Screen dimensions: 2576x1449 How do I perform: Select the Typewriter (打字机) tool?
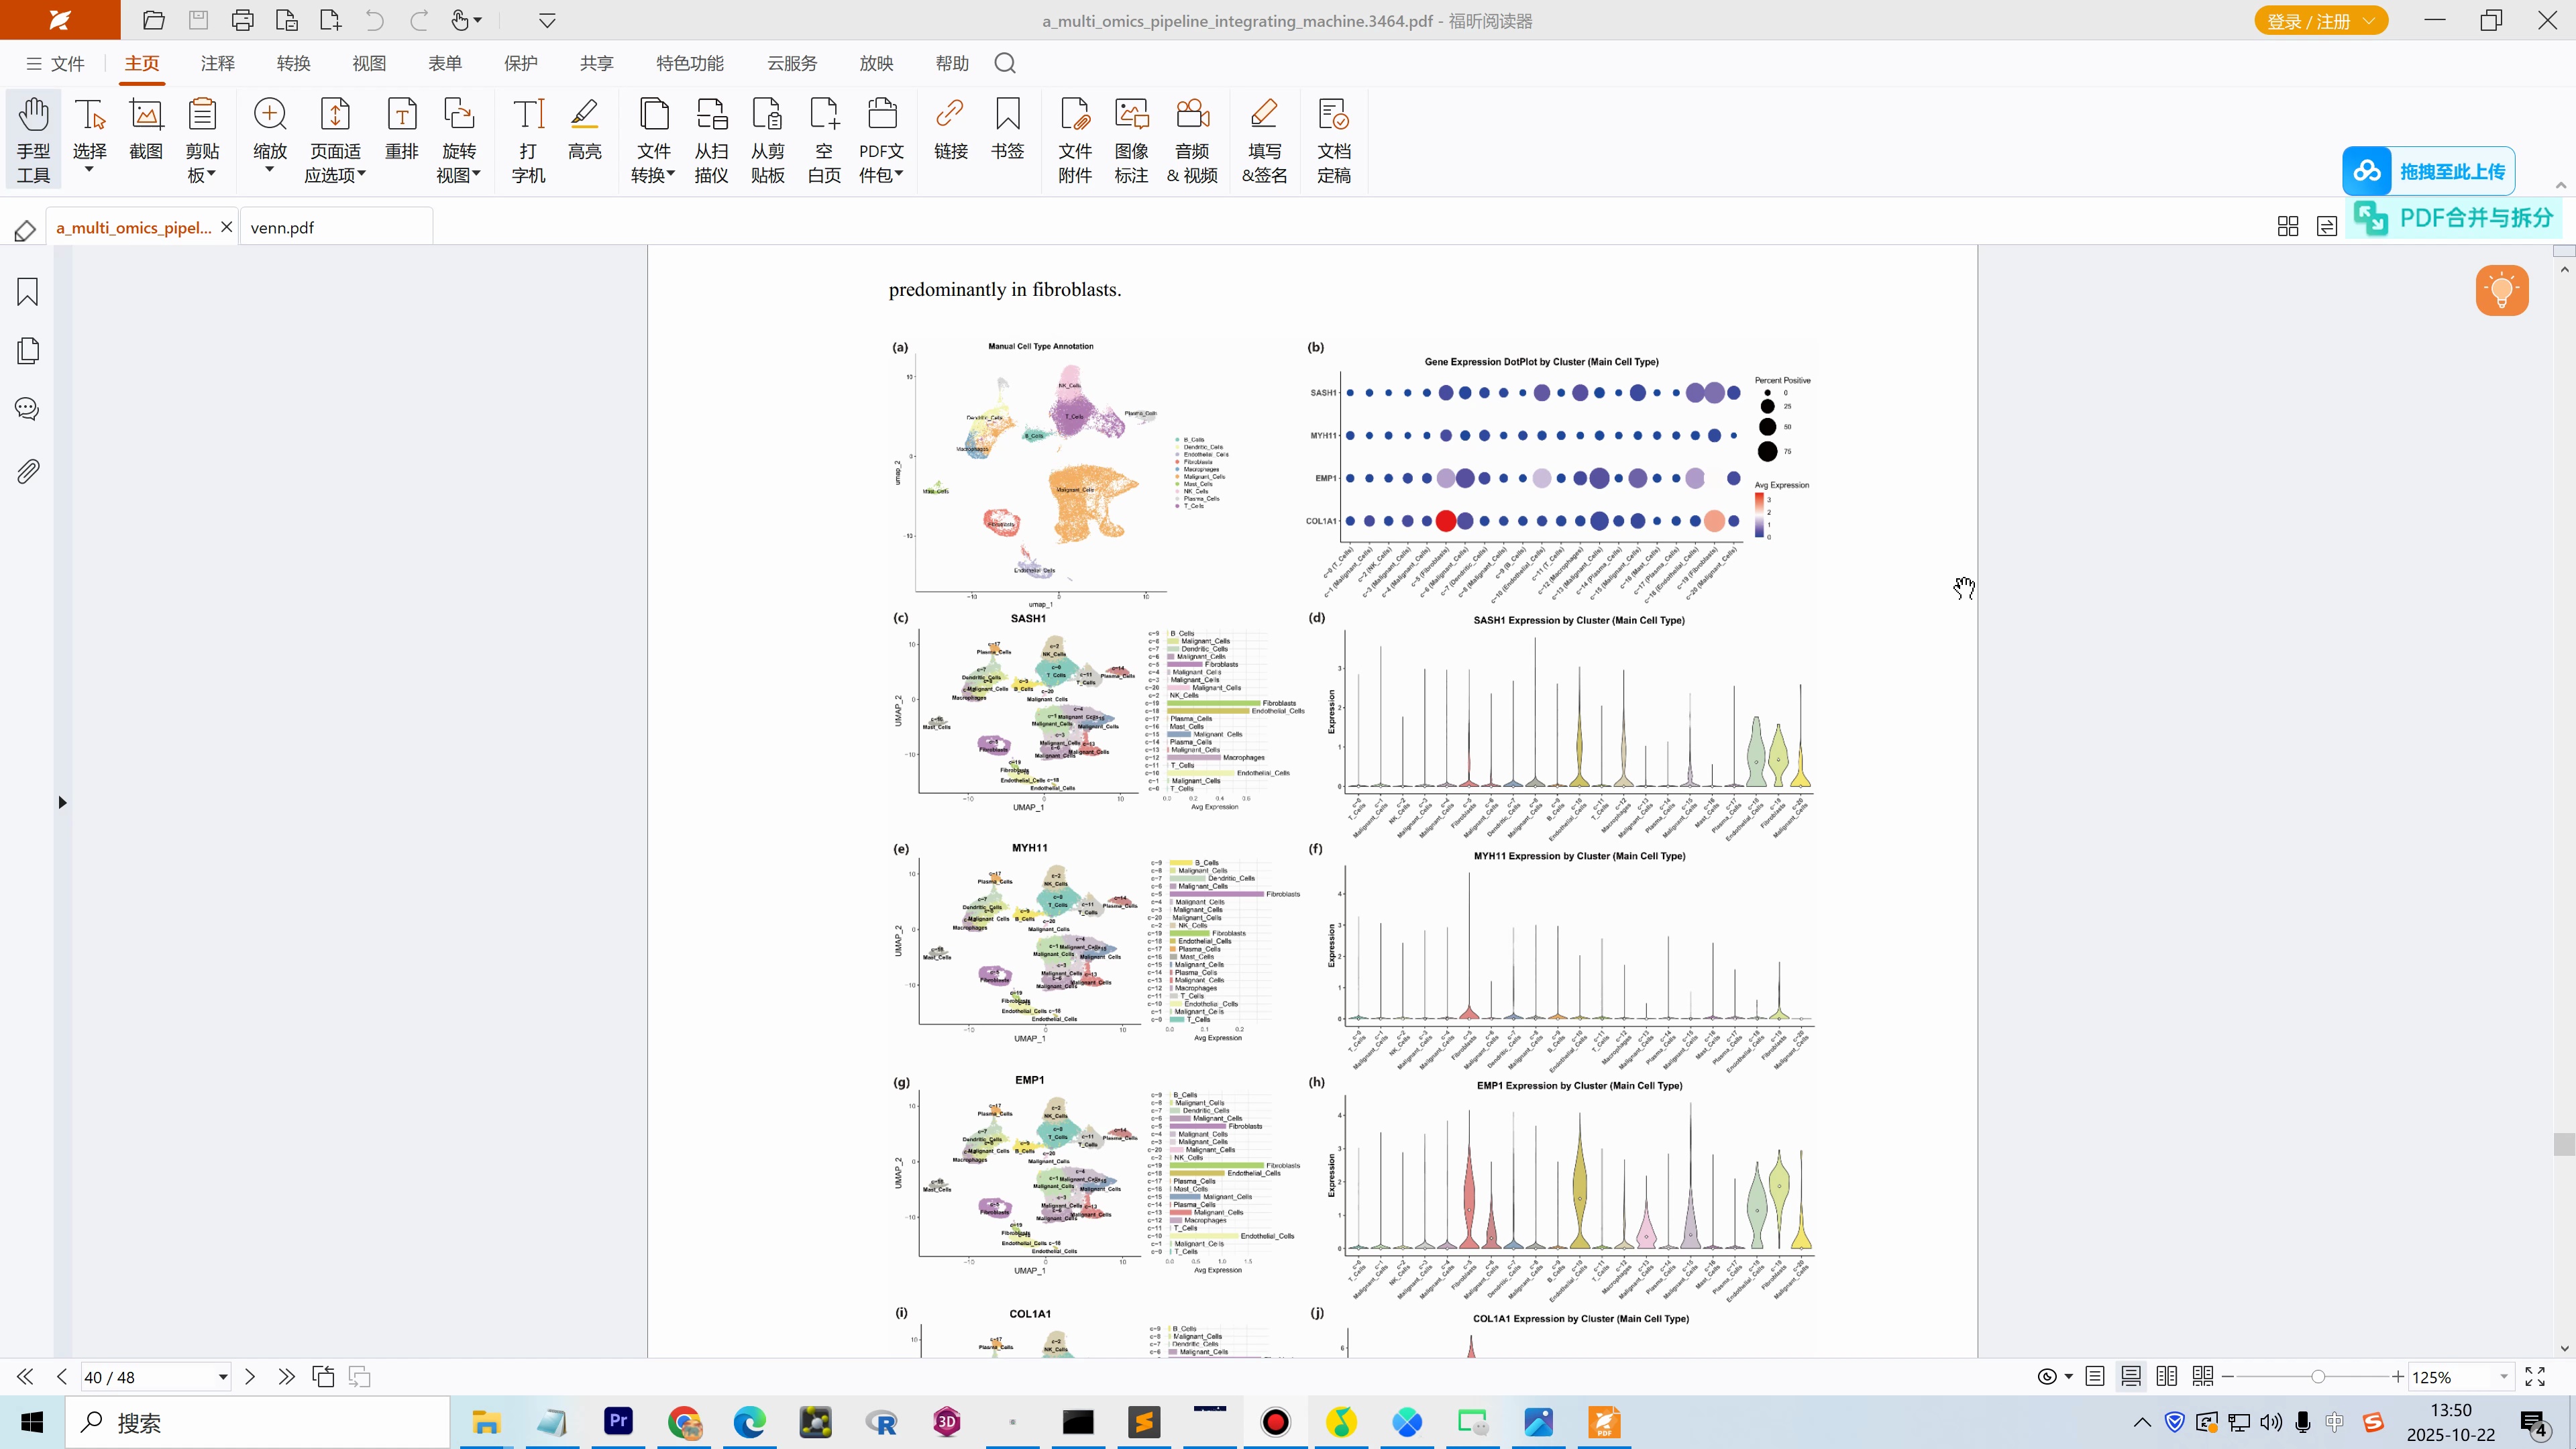coord(528,139)
